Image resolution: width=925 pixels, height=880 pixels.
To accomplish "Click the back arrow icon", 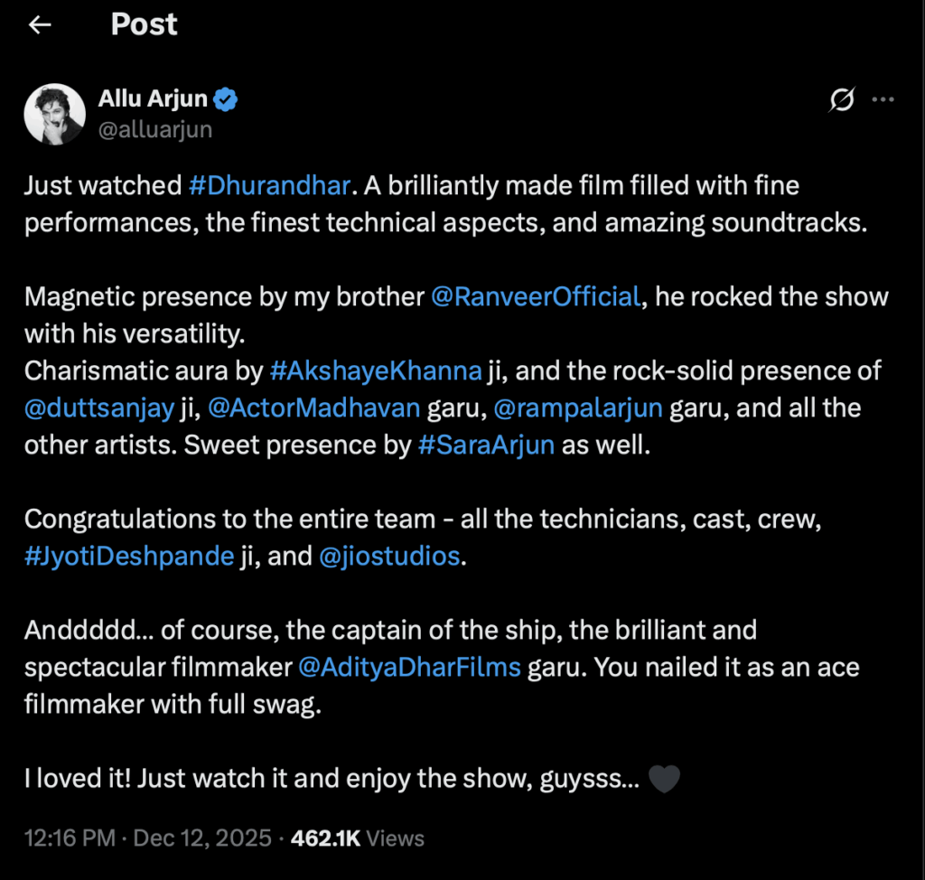I will [40, 25].
